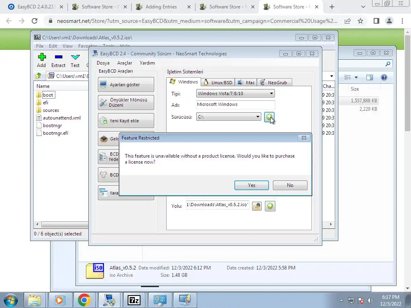This screenshot has height=308, width=411.
Task: Open the View menu in 7-Zip
Action: tap(67, 46)
